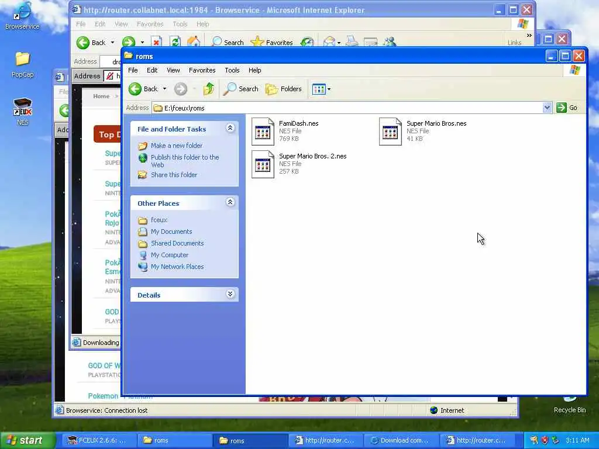Collapse the File and Folder Tasks panel

pos(230,128)
